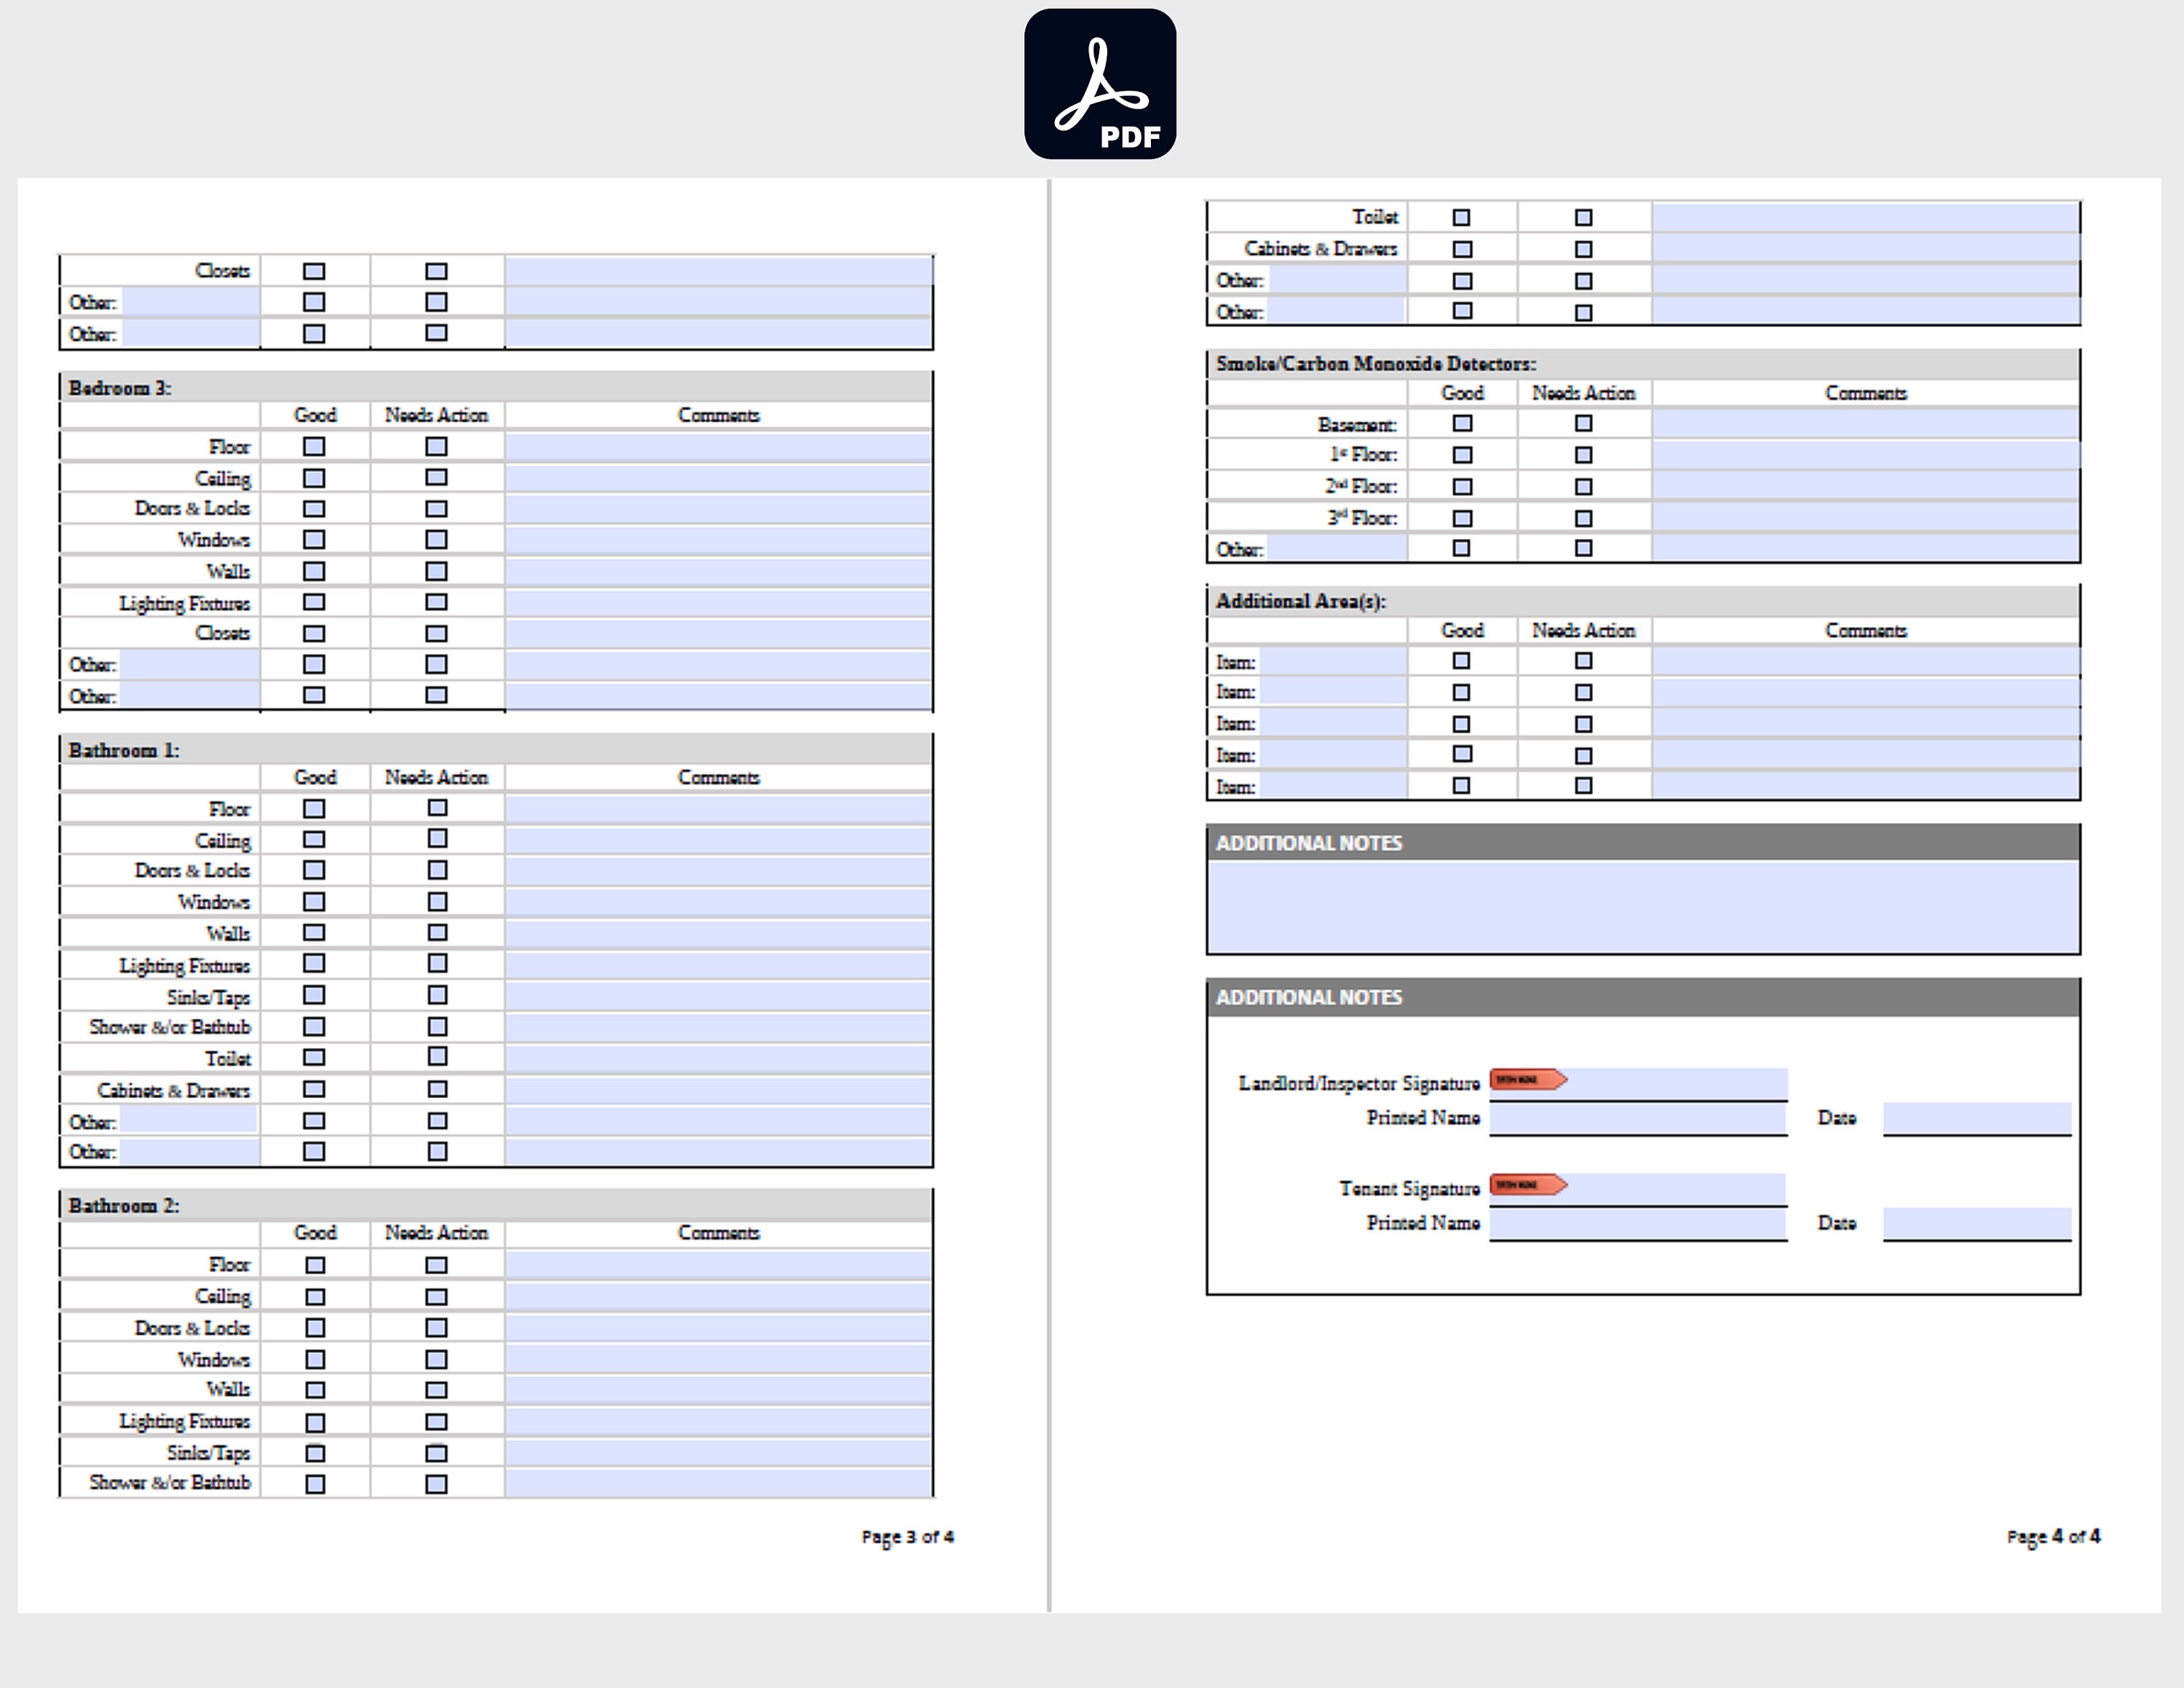Click the Bathroom 1 Toilet comments field
Screen dimensions: 2184x1688
(x=718, y=1058)
